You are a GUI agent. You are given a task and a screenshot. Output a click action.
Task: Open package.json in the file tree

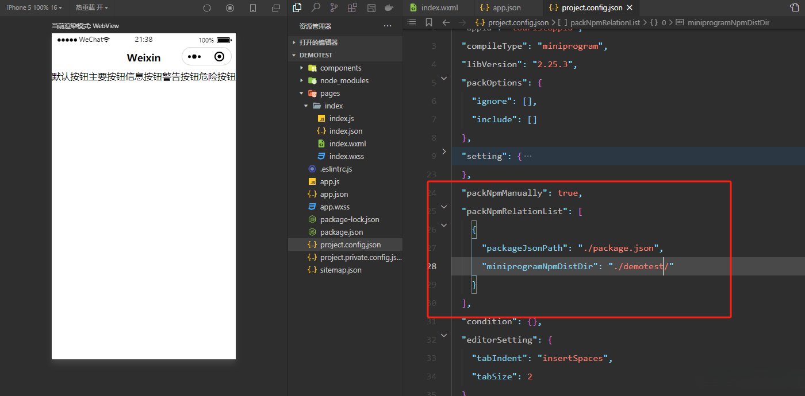[x=341, y=232]
